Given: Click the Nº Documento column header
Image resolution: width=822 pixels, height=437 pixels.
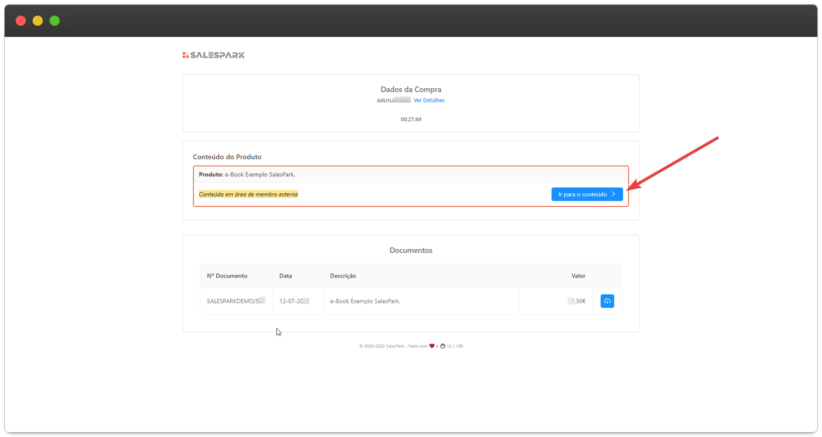Looking at the screenshot, I should pyautogui.click(x=227, y=276).
